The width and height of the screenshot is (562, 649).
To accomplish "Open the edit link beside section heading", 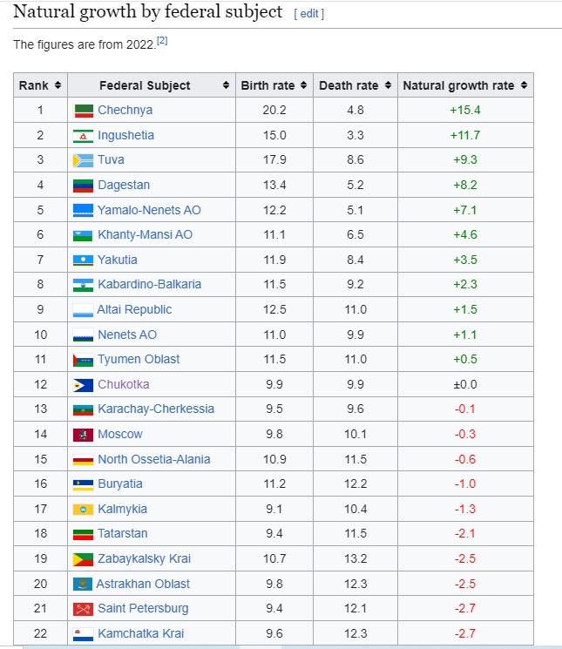I will (309, 13).
